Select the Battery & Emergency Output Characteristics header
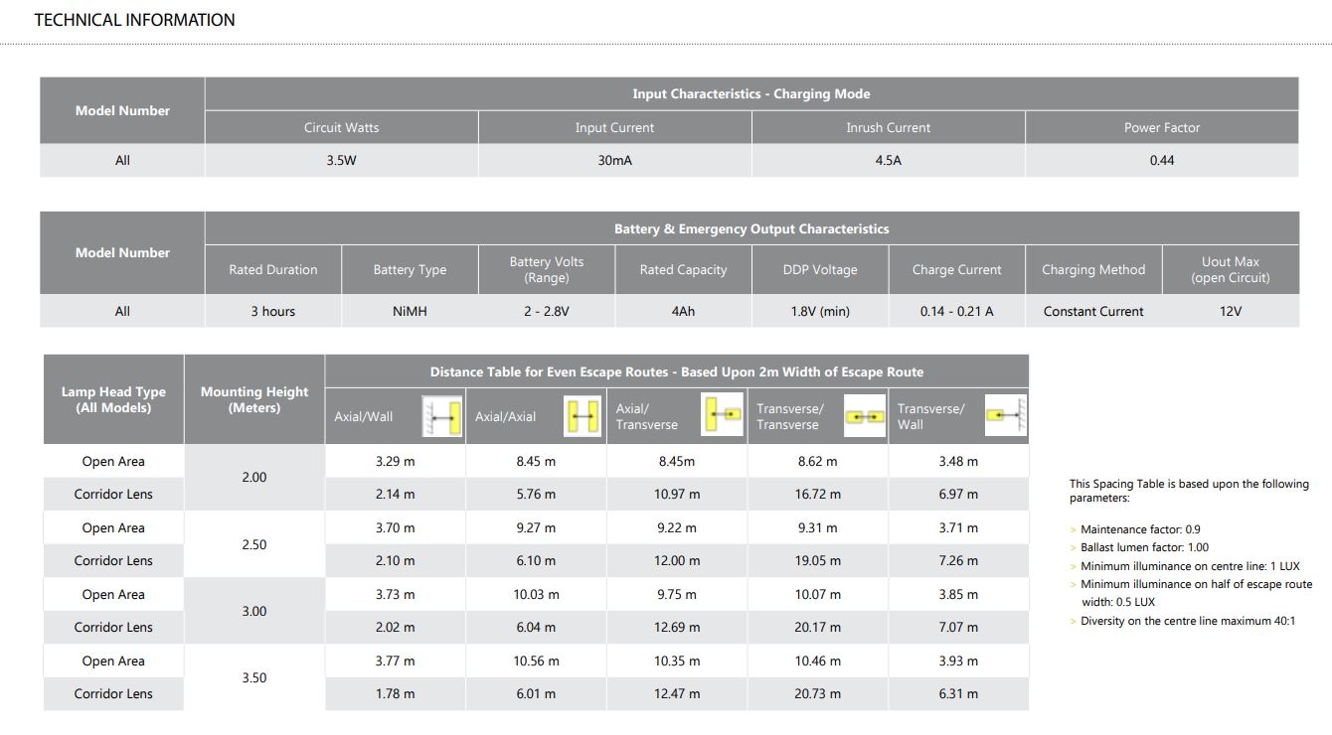This screenshot has height=735, width=1332. pos(750,229)
